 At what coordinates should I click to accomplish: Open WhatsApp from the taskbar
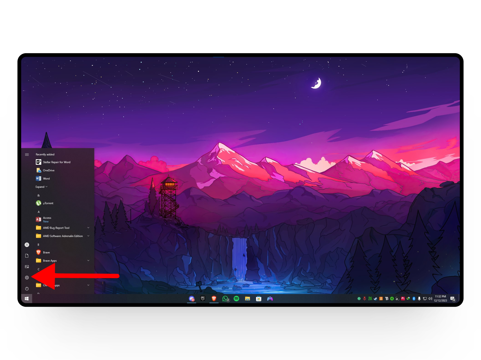225,298
